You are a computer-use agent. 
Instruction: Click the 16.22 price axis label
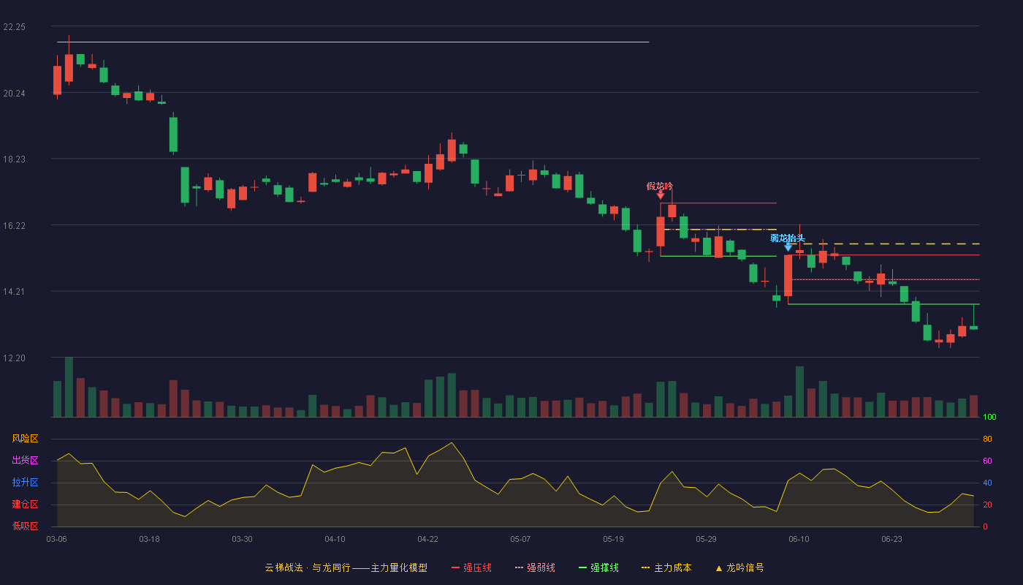[14, 226]
